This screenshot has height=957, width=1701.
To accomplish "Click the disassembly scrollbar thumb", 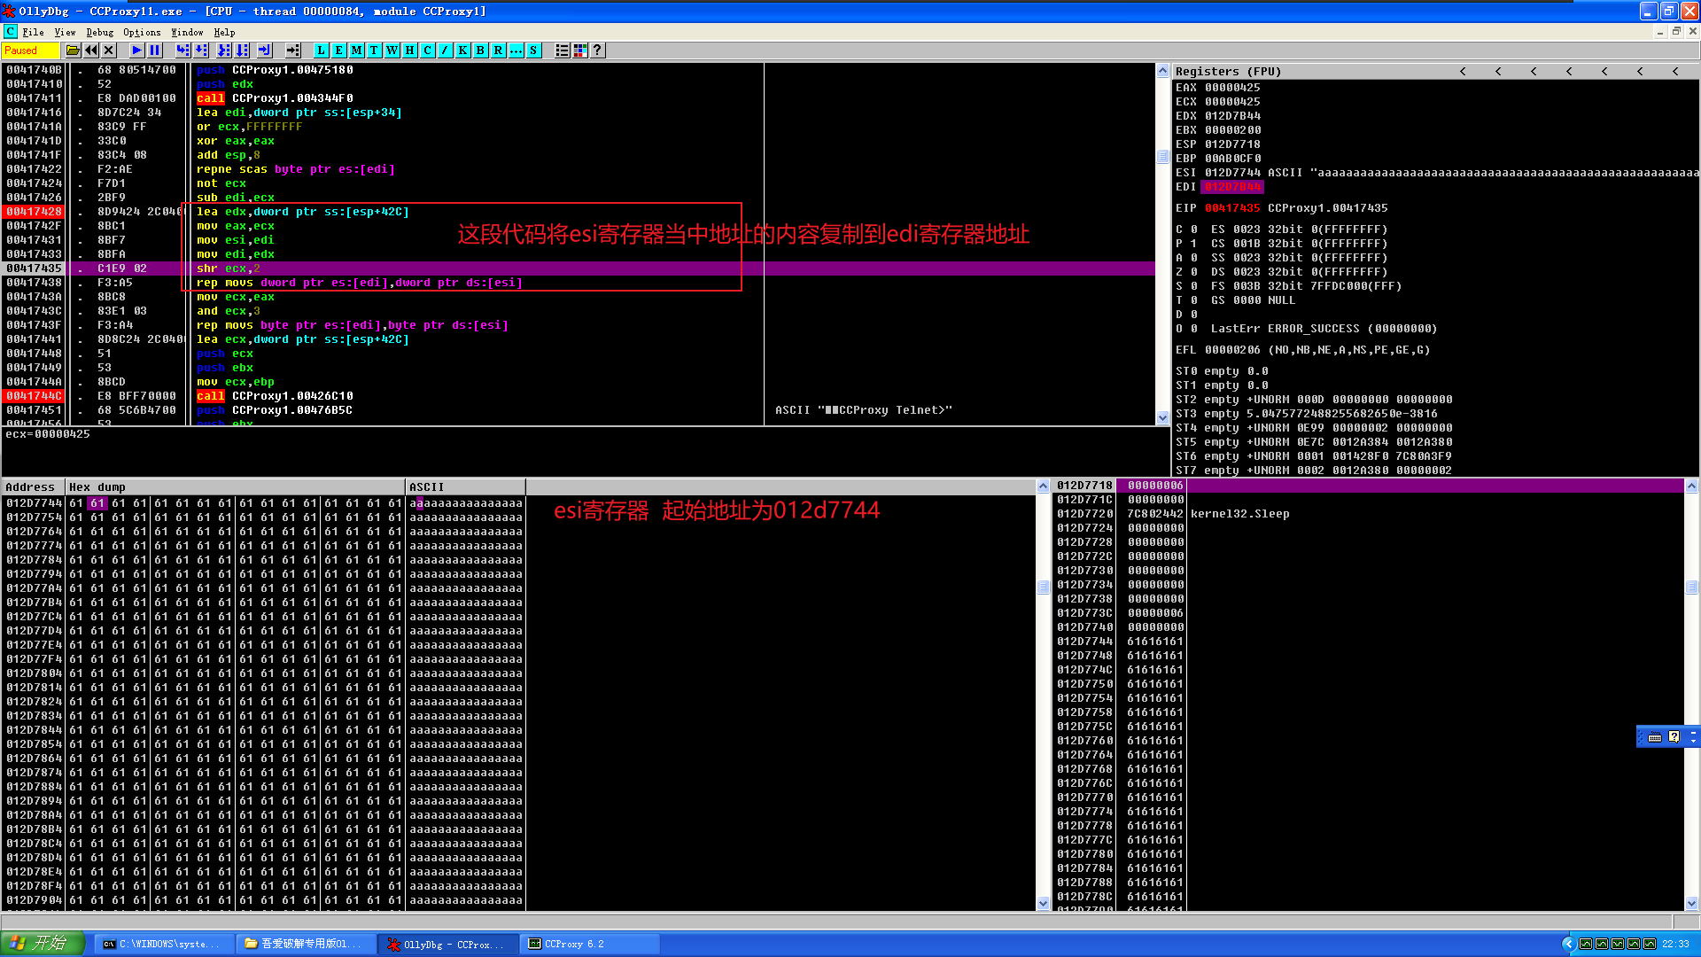I will pyautogui.click(x=1162, y=157).
